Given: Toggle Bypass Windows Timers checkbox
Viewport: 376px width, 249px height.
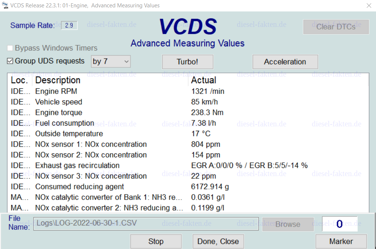Looking at the screenshot, I should coord(10,48).
